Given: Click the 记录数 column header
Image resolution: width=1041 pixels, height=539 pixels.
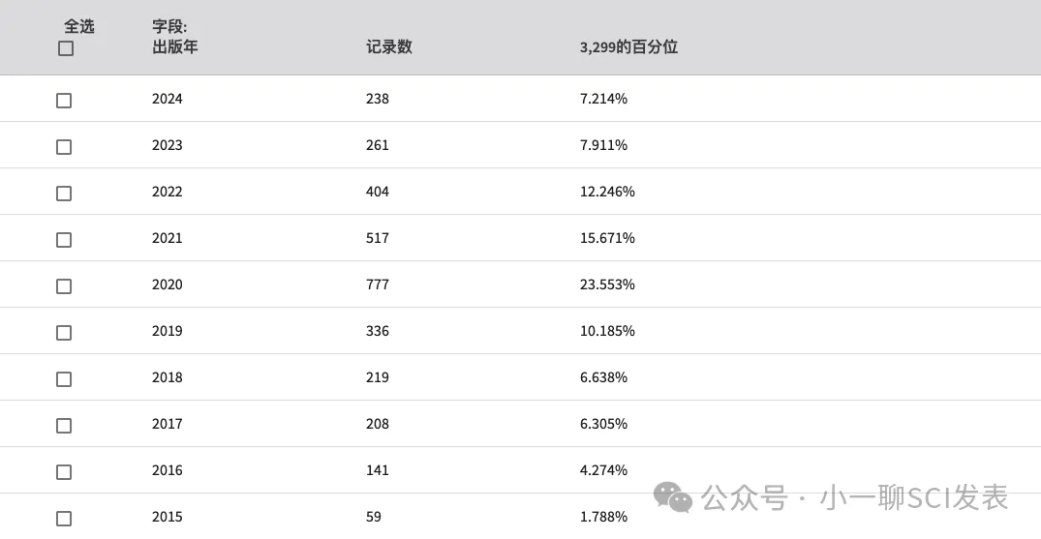Looking at the screenshot, I should (389, 46).
